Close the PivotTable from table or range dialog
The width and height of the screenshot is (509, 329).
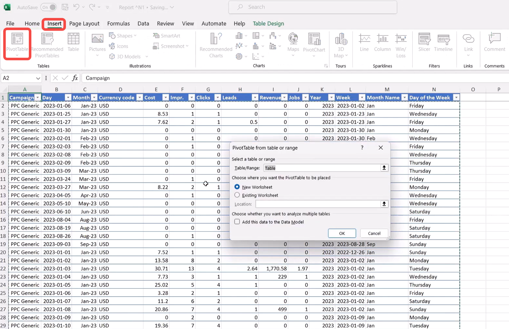(381, 148)
